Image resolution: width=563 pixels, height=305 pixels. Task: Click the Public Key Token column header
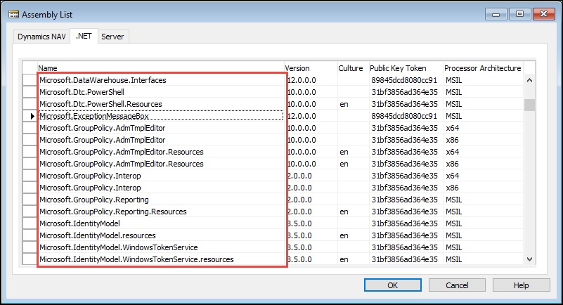tap(406, 68)
